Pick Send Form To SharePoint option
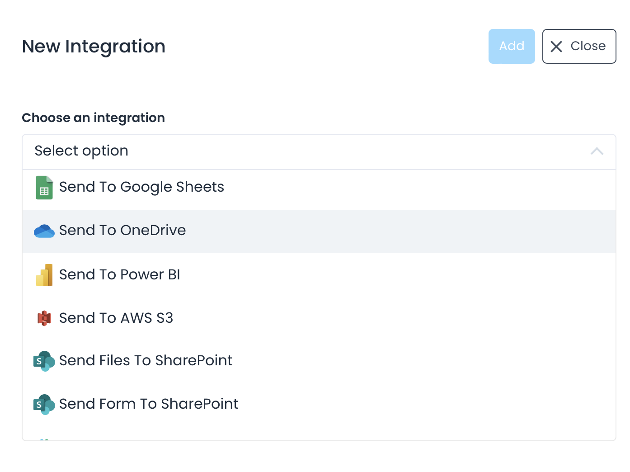This screenshot has height=472, width=630. click(149, 404)
